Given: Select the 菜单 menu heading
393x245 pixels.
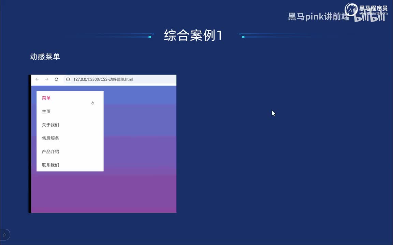Looking at the screenshot, I should (x=46, y=98).
